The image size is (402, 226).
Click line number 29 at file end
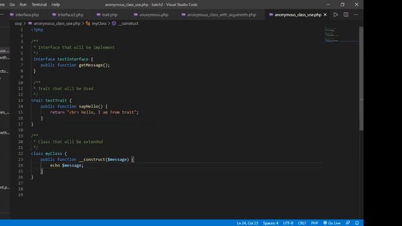[21, 195]
